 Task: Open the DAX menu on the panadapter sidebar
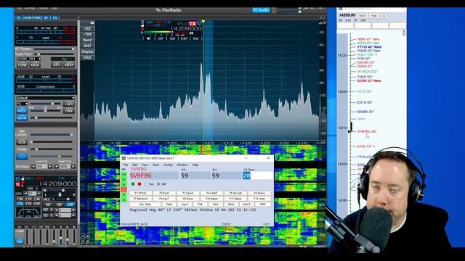pos(87,57)
